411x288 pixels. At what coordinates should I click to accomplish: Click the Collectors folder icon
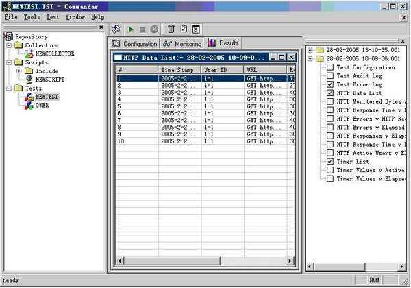18,45
